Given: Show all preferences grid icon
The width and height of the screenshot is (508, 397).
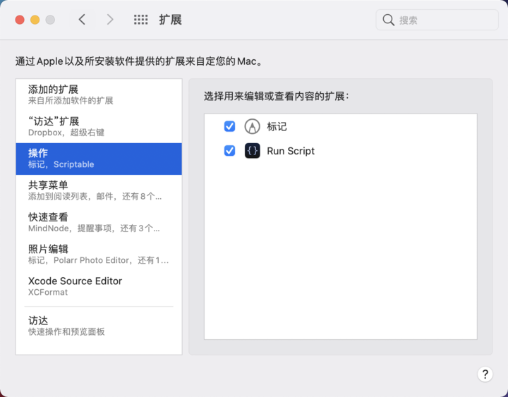Looking at the screenshot, I should point(141,20).
